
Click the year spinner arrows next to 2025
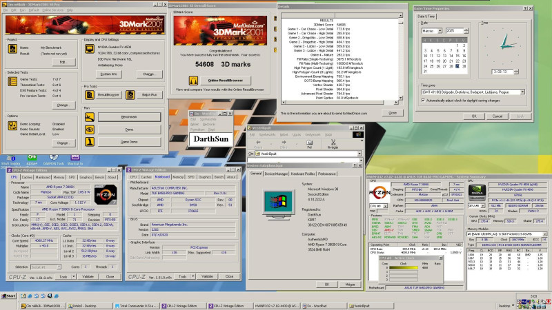[466, 31]
